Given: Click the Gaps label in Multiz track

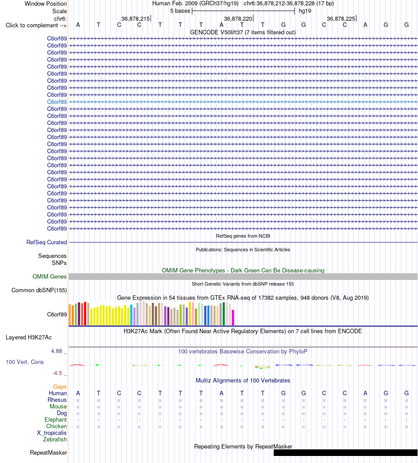Looking at the screenshot, I should (60, 386).
